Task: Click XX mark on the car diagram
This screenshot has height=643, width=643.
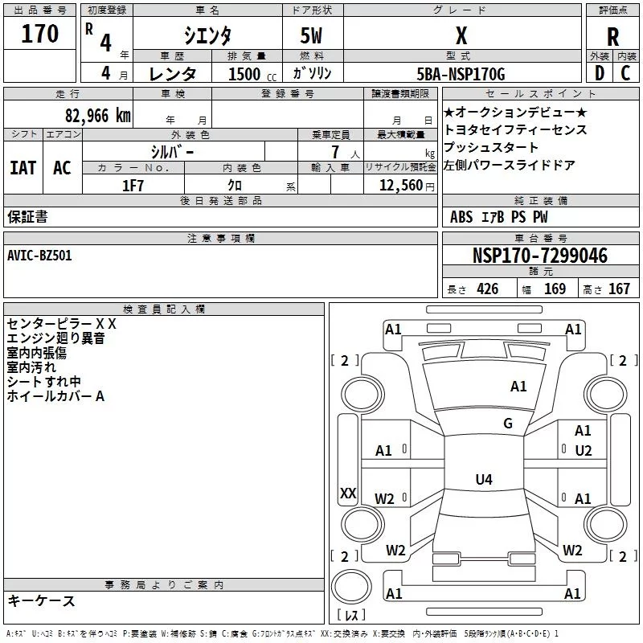Action: click(x=348, y=493)
